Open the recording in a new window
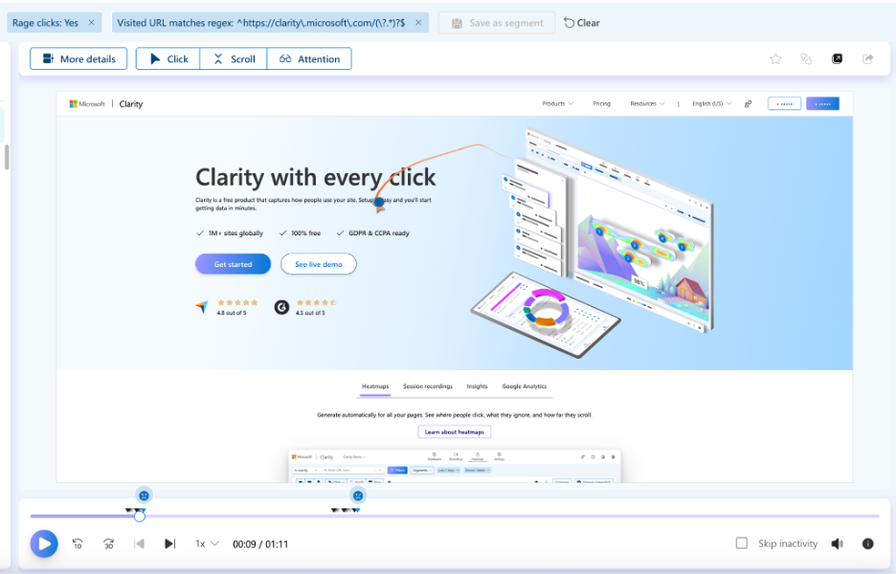The height and width of the screenshot is (574, 896). [x=837, y=59]
